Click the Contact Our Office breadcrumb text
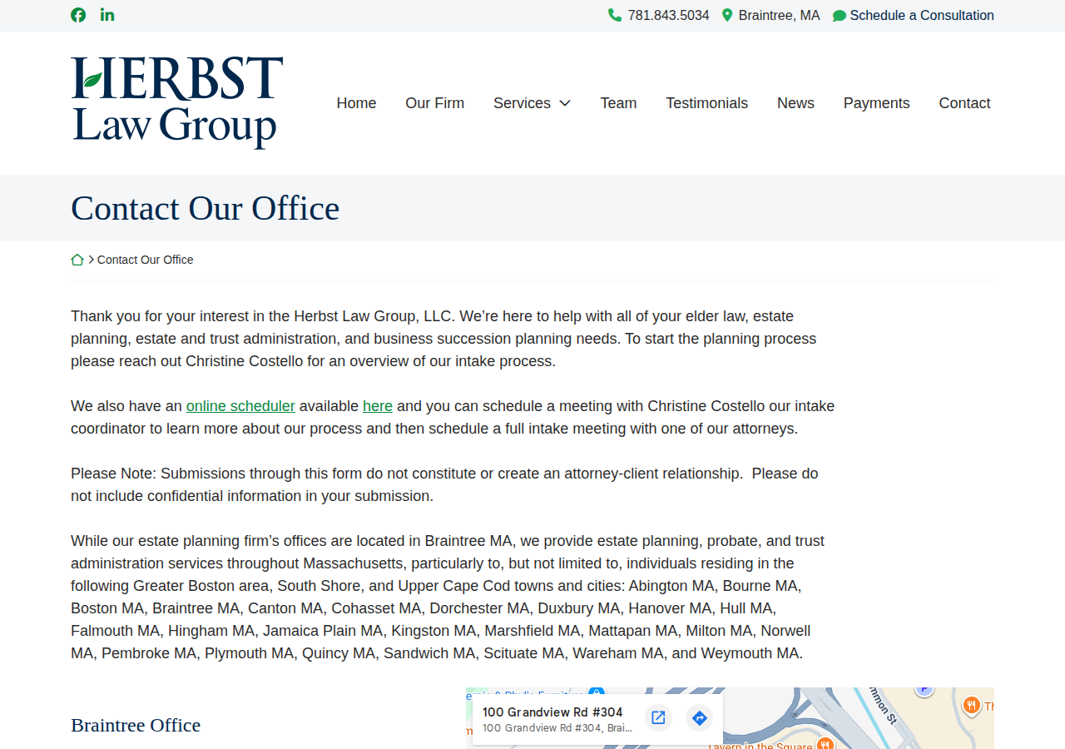1065x749 pixels. pos(146,260)
